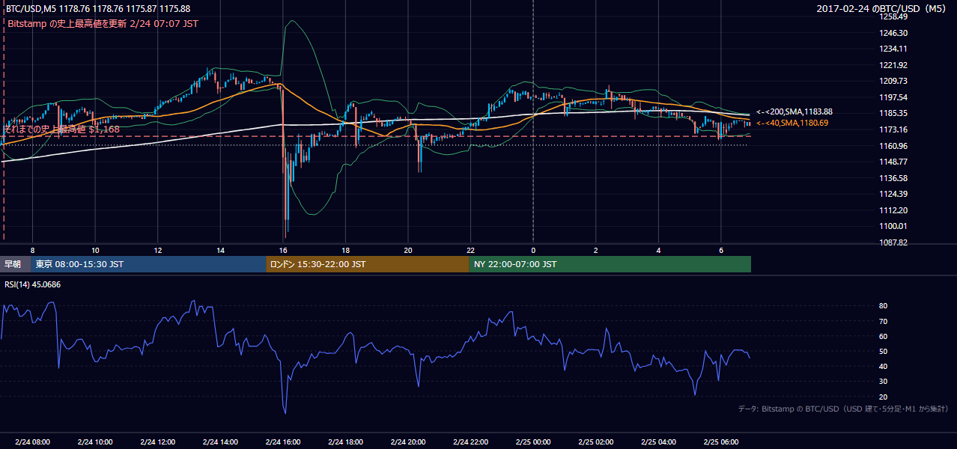957x449 pixels.
Task: Click the 2/25 06:00 bottom date label
Action: pyautogui.click(x=720, y=442)
